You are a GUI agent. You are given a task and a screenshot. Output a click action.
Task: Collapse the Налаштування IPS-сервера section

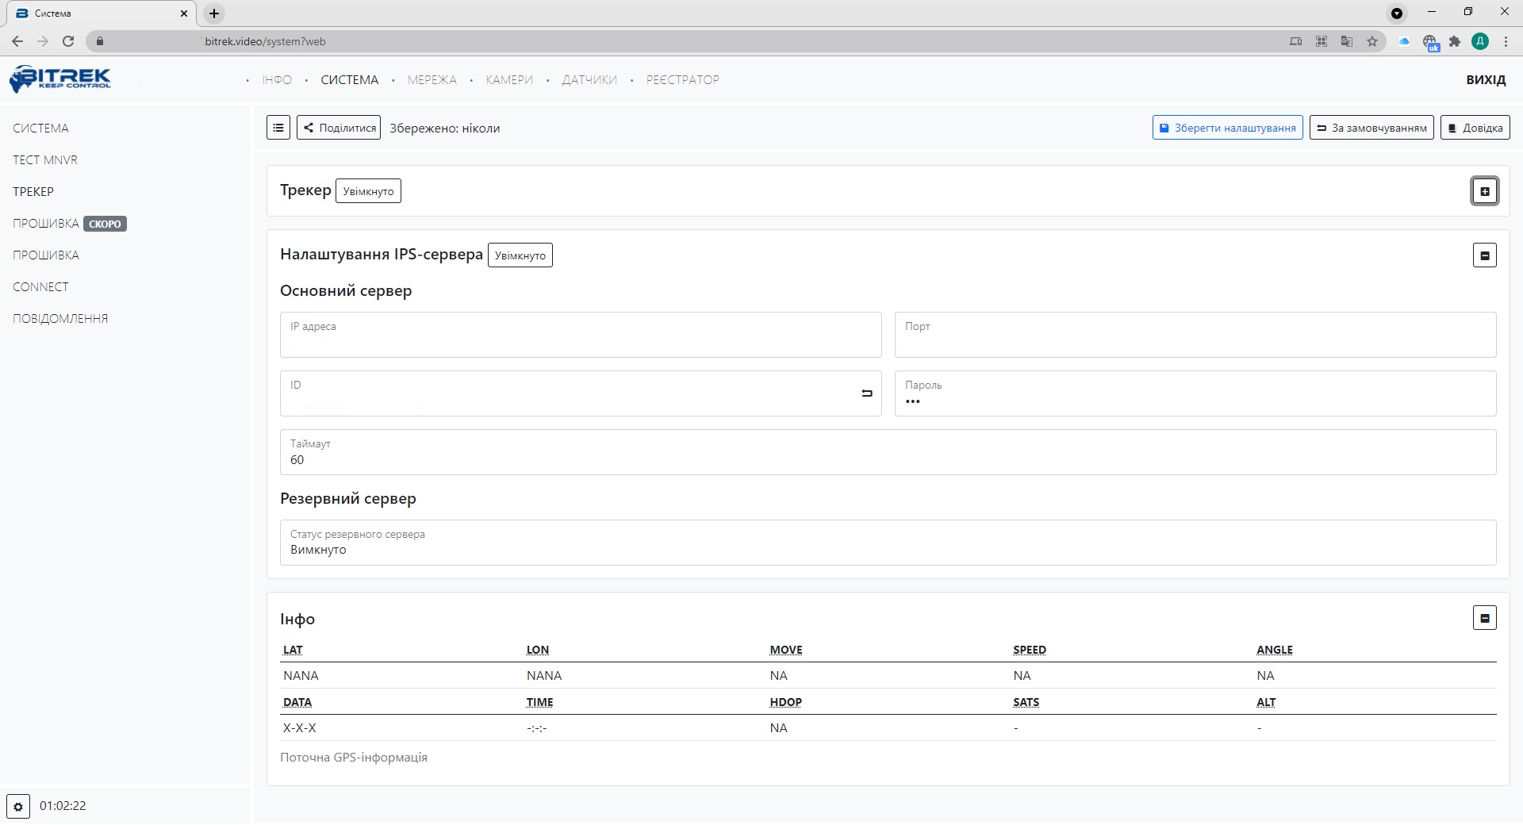1484,255
